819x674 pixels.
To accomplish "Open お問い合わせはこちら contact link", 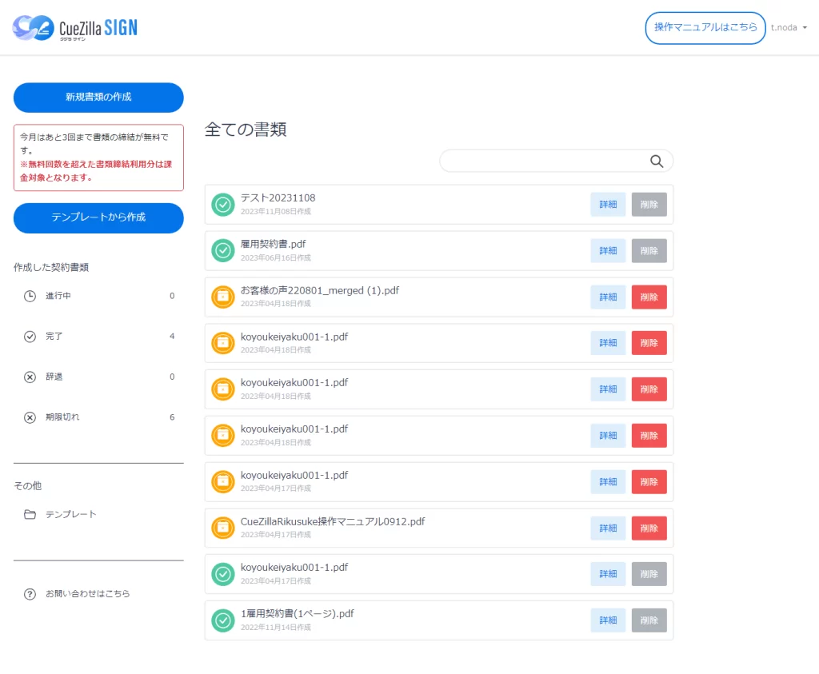I will tap(87, 594).
